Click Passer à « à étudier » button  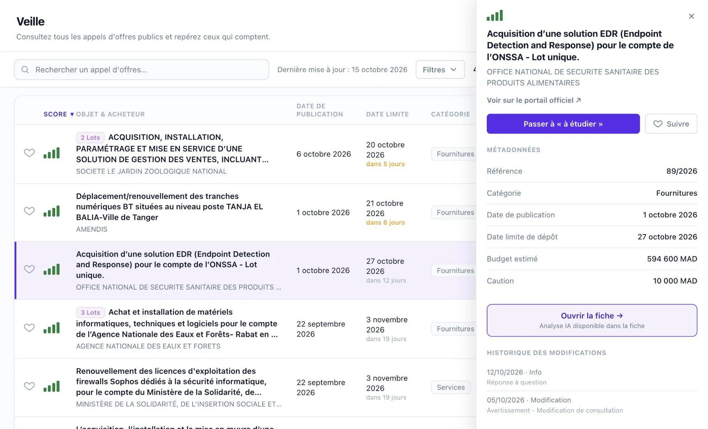pyautogui.click(x=563, y=124)
